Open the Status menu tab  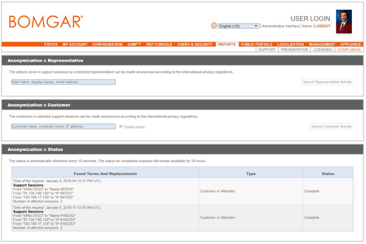point(51,44)
